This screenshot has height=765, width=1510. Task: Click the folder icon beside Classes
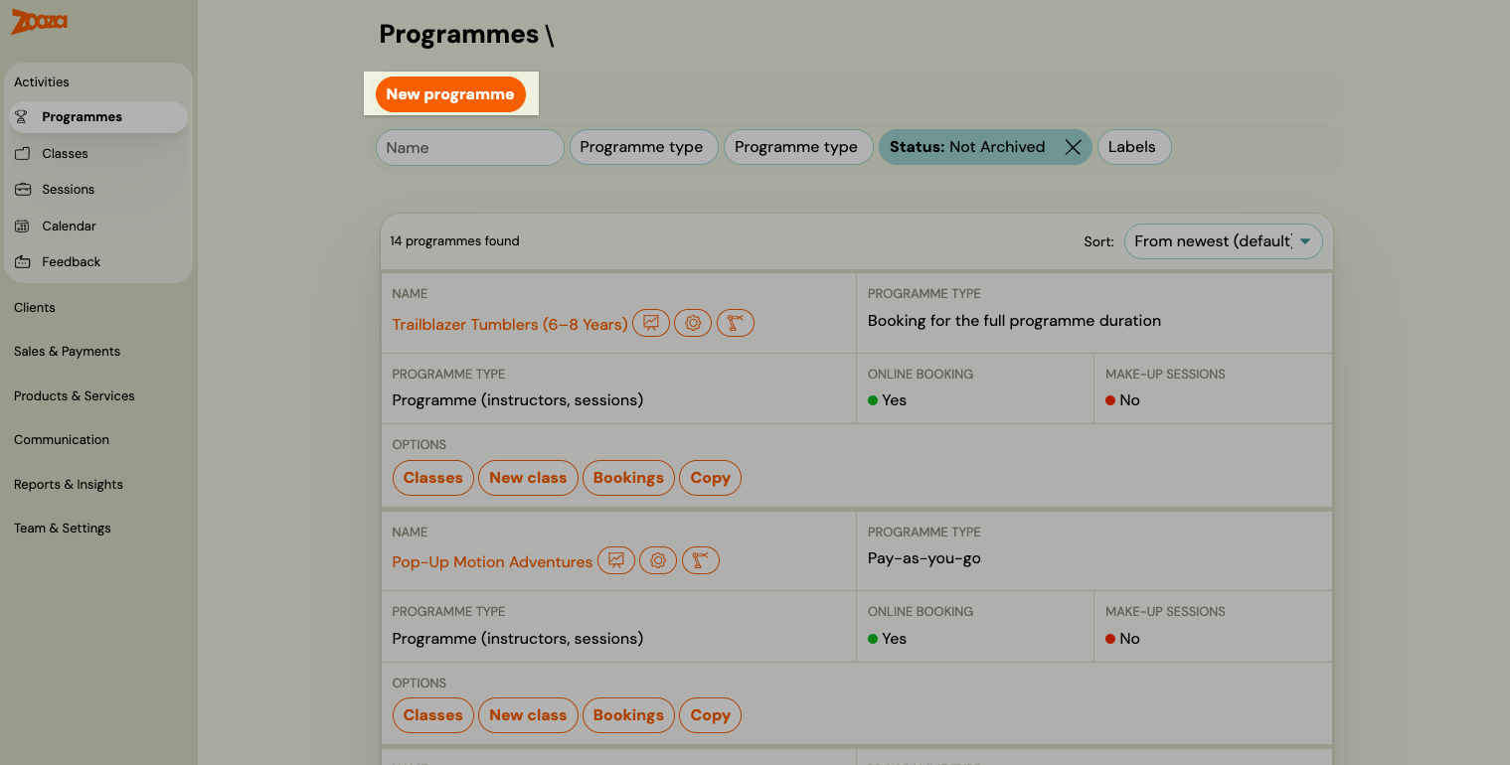click(x=22, y=153)
